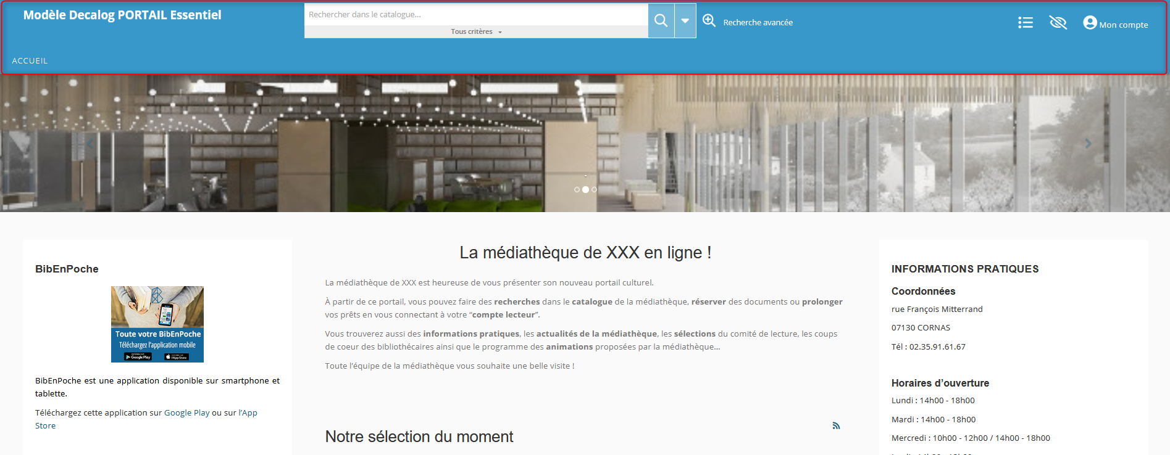This screenshot has height=455, width=1170.
Task: Click the advanced search magnifier-plus icon
Action: [x=709, y=21]
